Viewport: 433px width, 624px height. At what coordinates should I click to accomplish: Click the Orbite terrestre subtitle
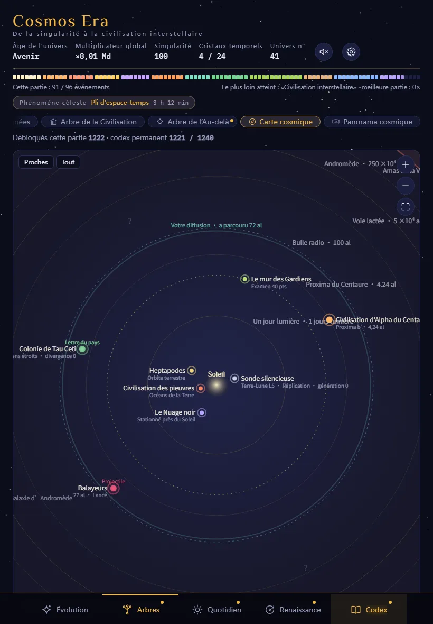pos(166,378)
